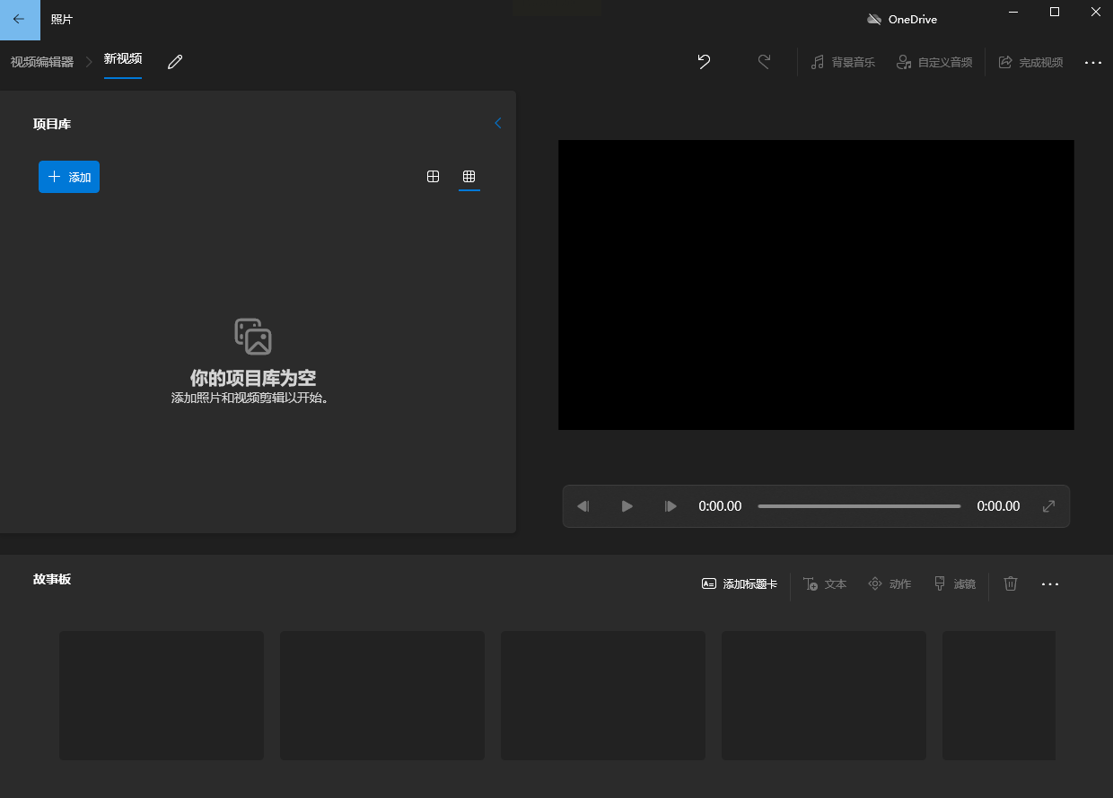Open 背景音乐 options
1113x798 pixels.
843,62
